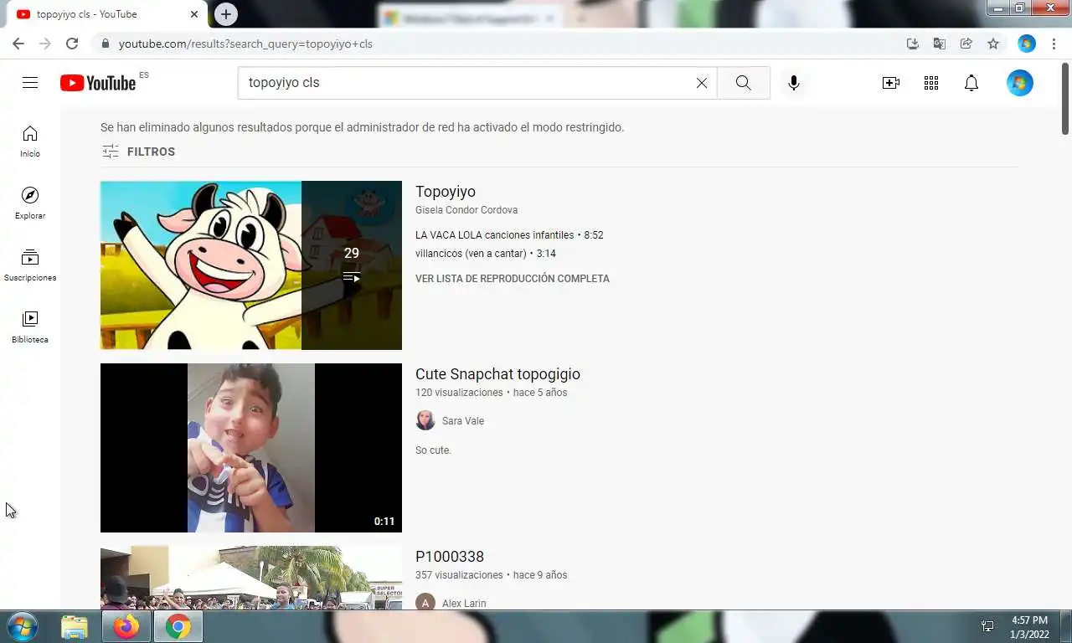
Task: Open the Create video camera icon
Action: [890, 83]
